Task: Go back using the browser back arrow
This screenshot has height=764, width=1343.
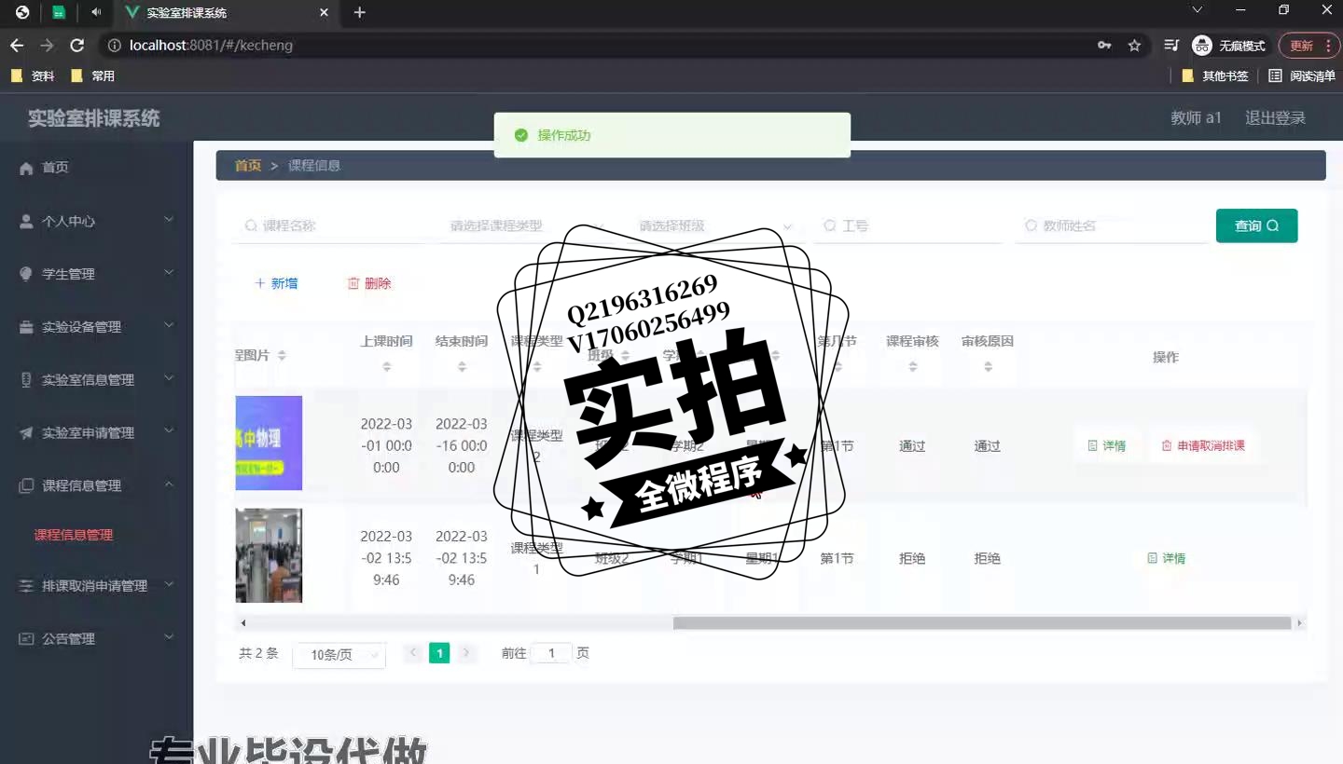Action: [x=17, y=45]
